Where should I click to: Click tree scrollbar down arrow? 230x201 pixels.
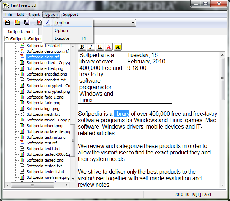point(73,179)
